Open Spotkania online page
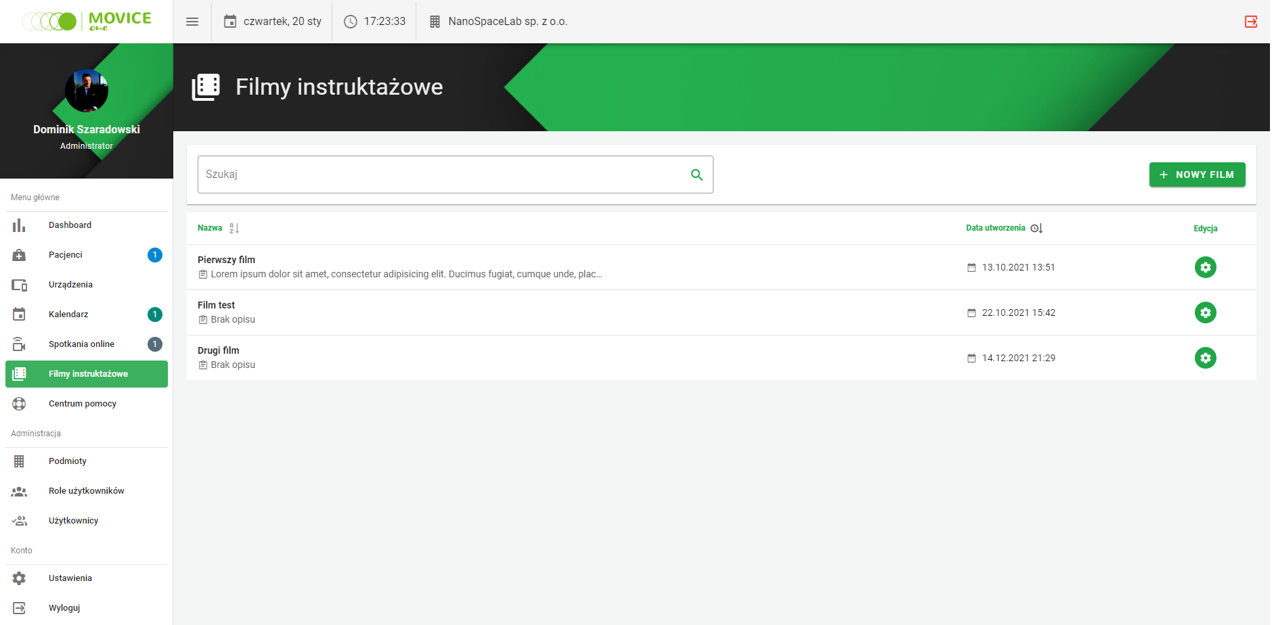Viewport: 1272px width, 625px height. tap(81, 344)
